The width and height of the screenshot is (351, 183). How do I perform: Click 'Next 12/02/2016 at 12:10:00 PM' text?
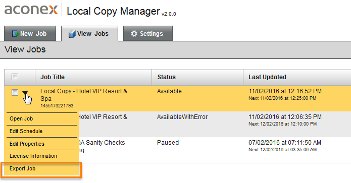pos(282,124)
